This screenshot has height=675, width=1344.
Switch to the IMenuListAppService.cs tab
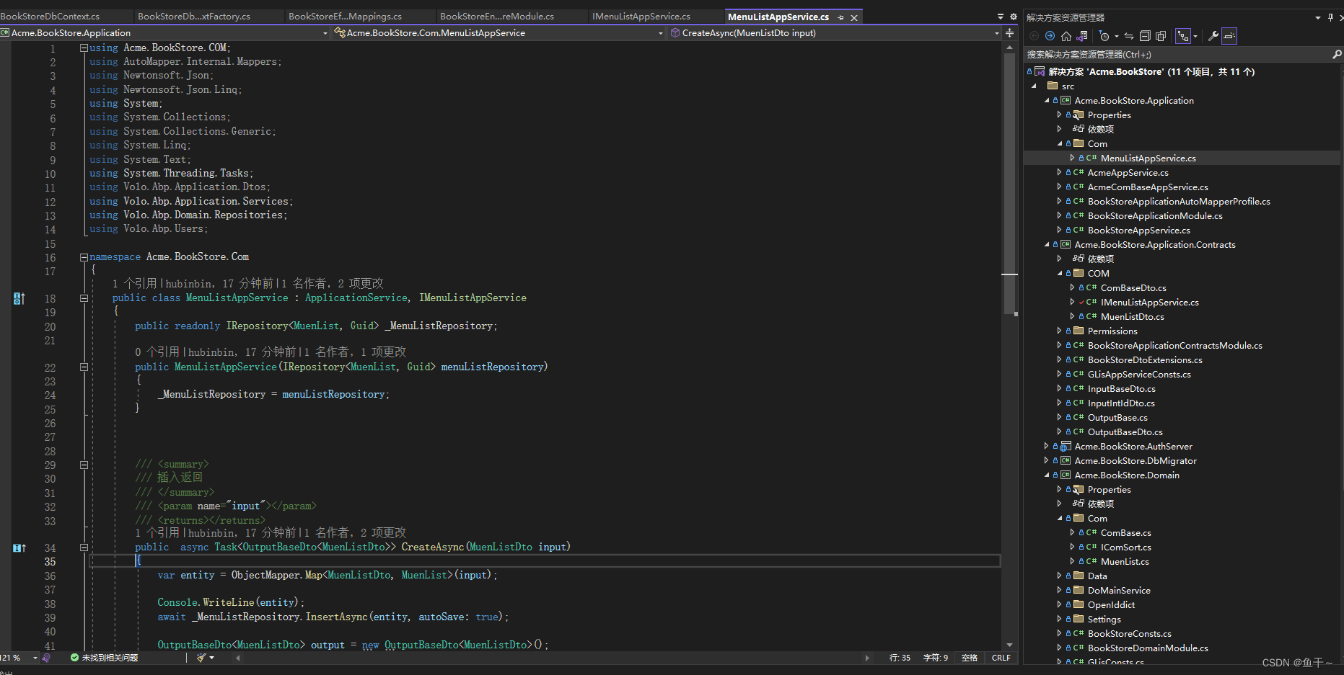(641, 16)
